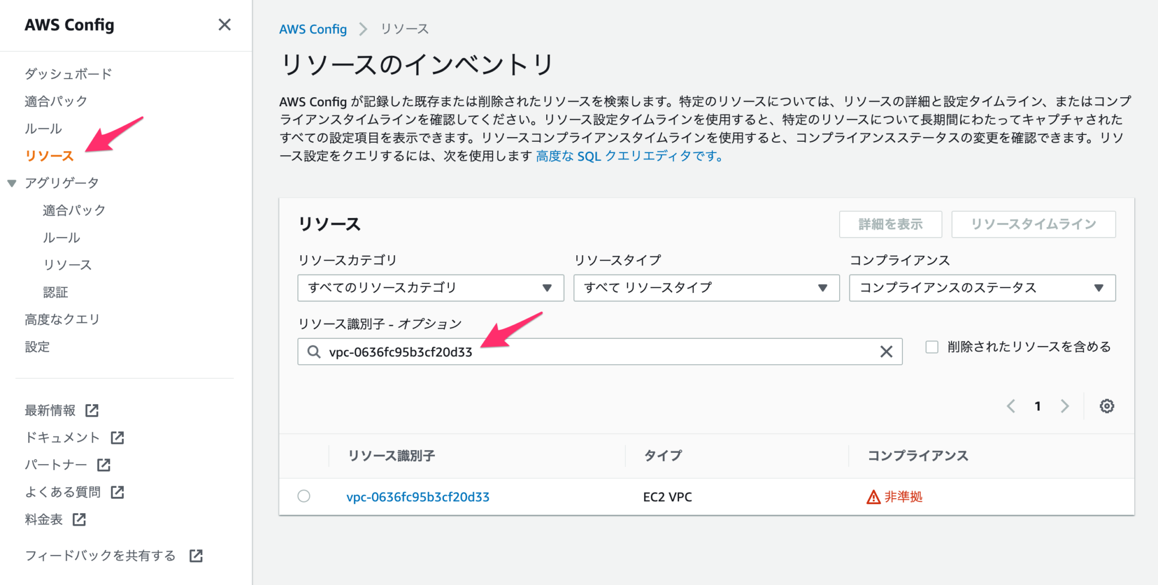Screen dimensions: 1158x585
Task: Close the AWS Config sidebar panel
Action: tap(224, 25)
